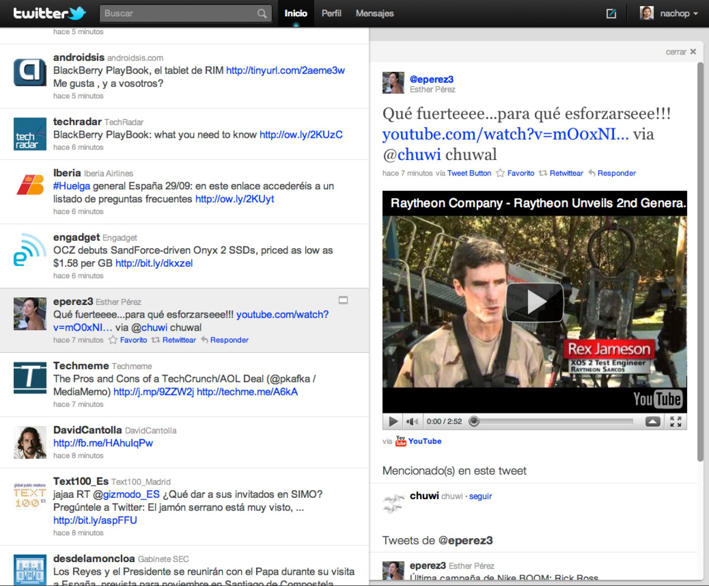Open the Mensajes section
Viewport: 709px width, 586px height.
374,13
